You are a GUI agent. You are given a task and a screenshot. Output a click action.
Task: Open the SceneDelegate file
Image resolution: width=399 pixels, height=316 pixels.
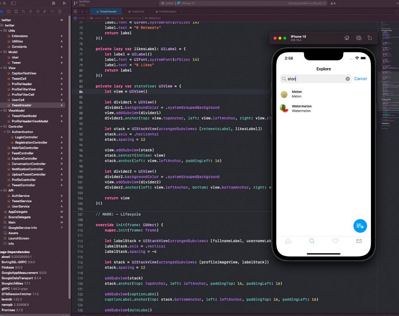pyautogui.click(x=19, y=217)
